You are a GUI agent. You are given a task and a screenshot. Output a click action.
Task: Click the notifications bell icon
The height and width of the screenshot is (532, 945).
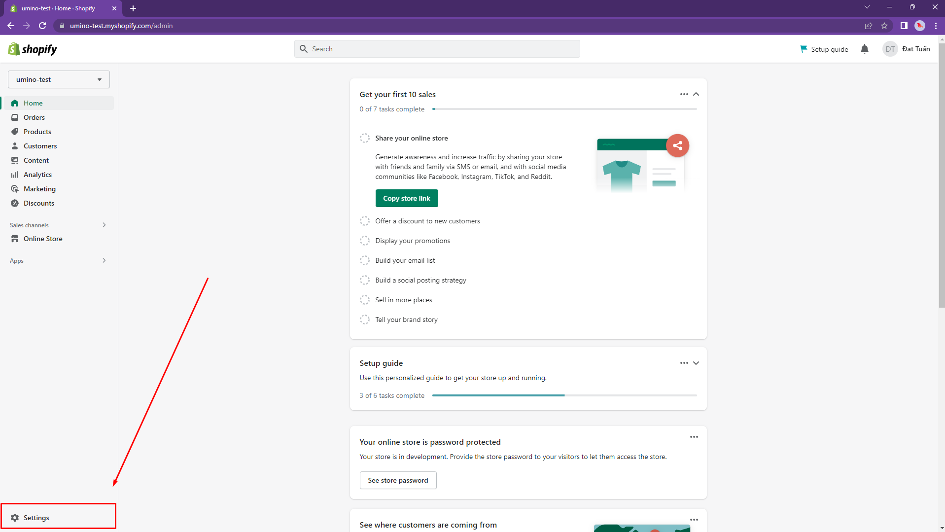coord(864,49)
